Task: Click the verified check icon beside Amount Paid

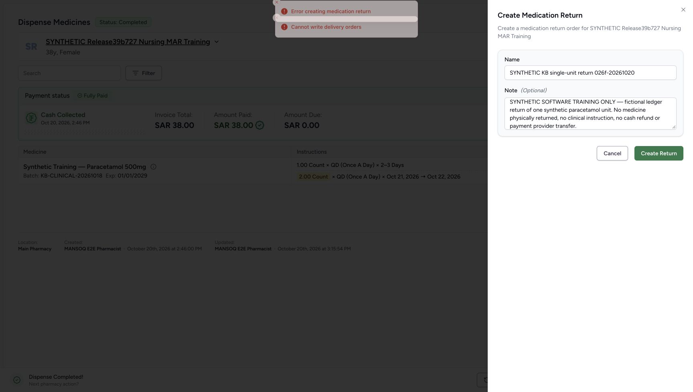Action: (260, 126)
